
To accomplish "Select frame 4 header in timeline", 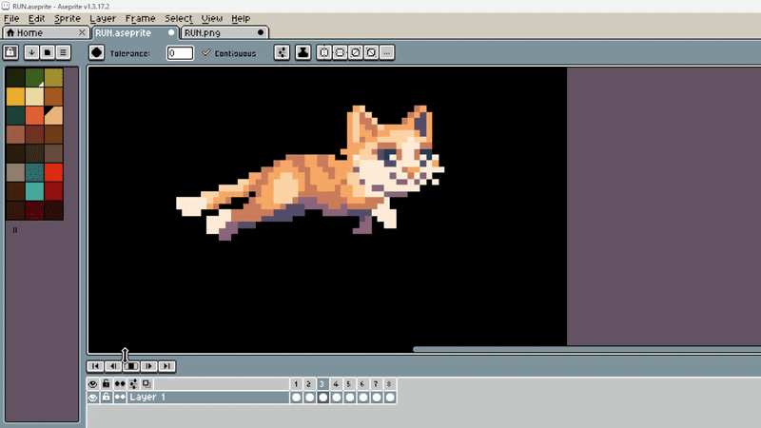I will (x=336, y=384).
